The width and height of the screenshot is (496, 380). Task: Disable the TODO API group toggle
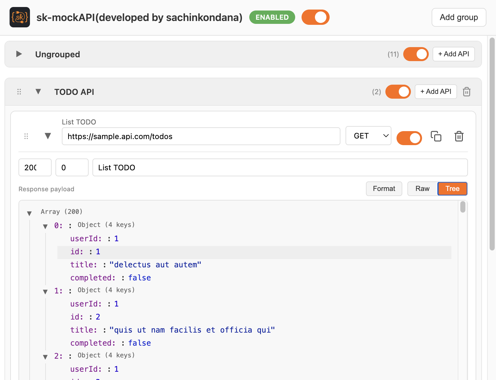point(398,92)
